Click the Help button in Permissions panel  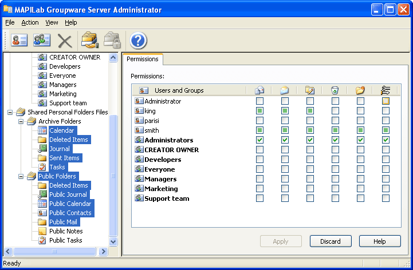pyautogui.click(x=380, y=241)
